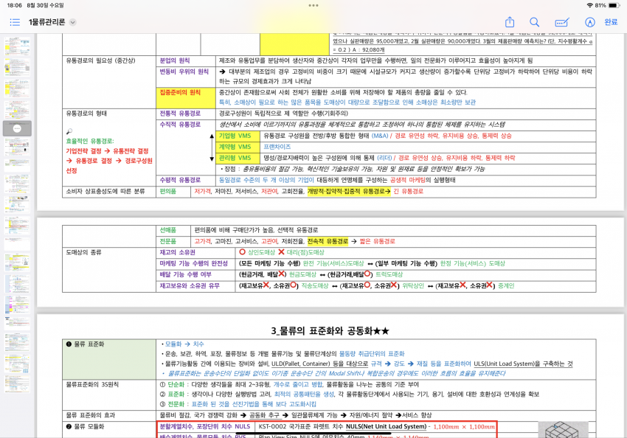Select the green text 현금도매상

tap(302, 274)
